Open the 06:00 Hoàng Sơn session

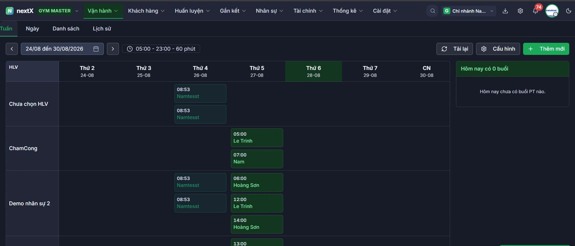click(257, 182)
